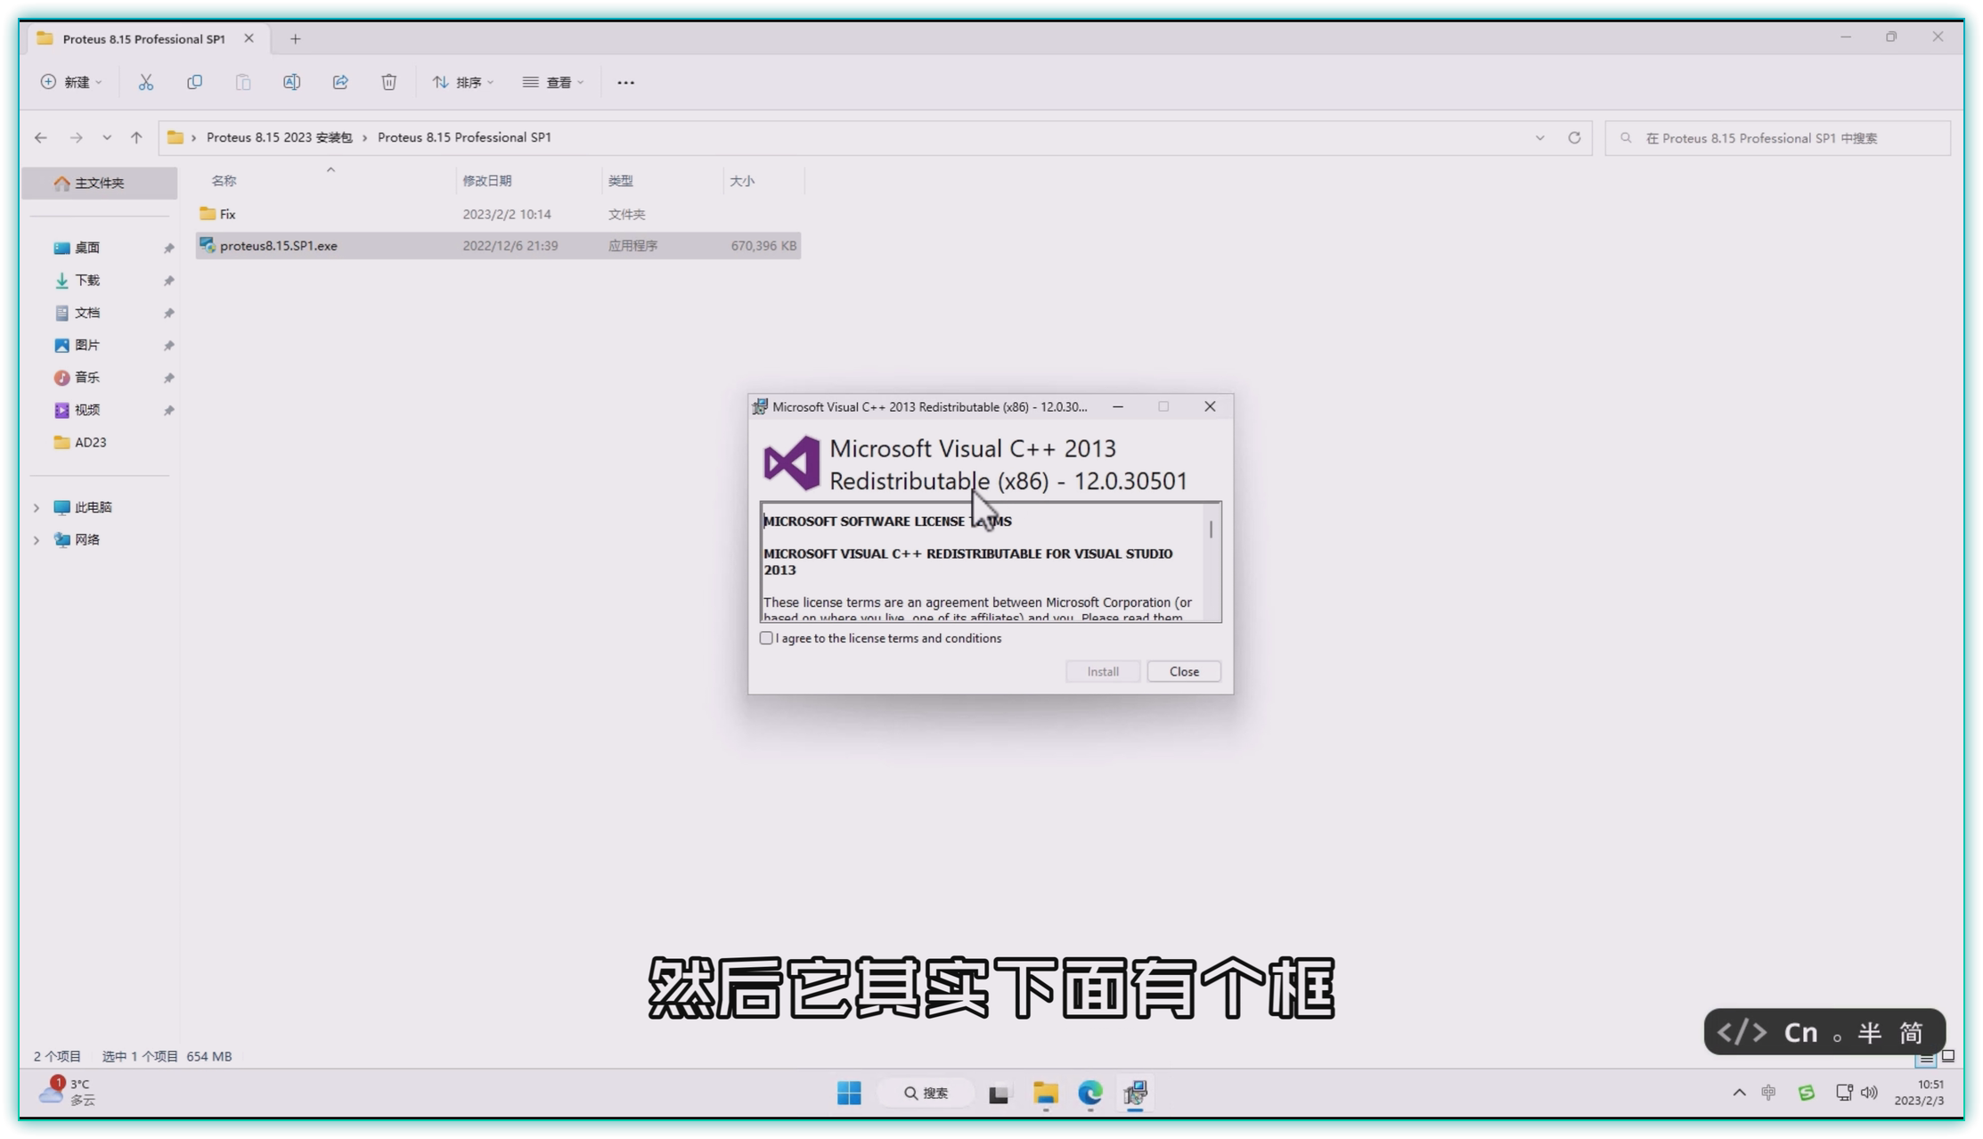Unpin 桌面 using its pin icon
Image resolution: width=1983 pixels, height=1139 pixels.
pos(168,248)
